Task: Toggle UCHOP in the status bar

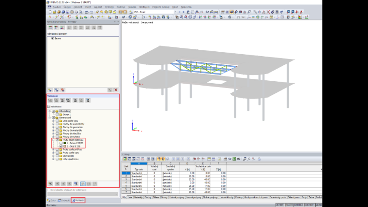Action: pos(280,205)
